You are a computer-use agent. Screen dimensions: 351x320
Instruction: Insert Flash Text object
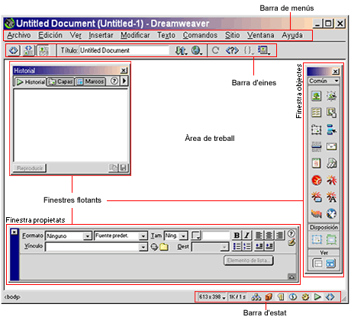tap(331, 197)
